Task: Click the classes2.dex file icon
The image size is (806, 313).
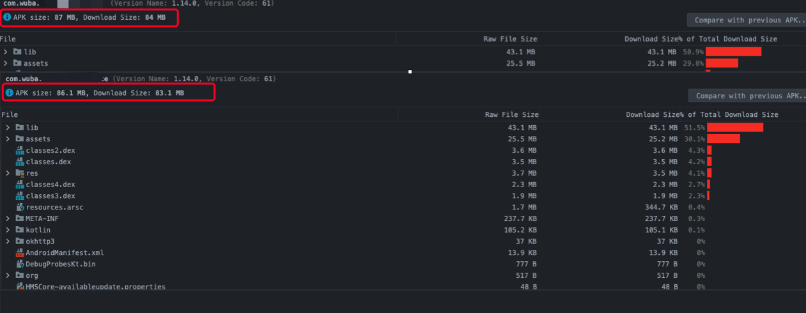Action: click(x=20, y=150)
